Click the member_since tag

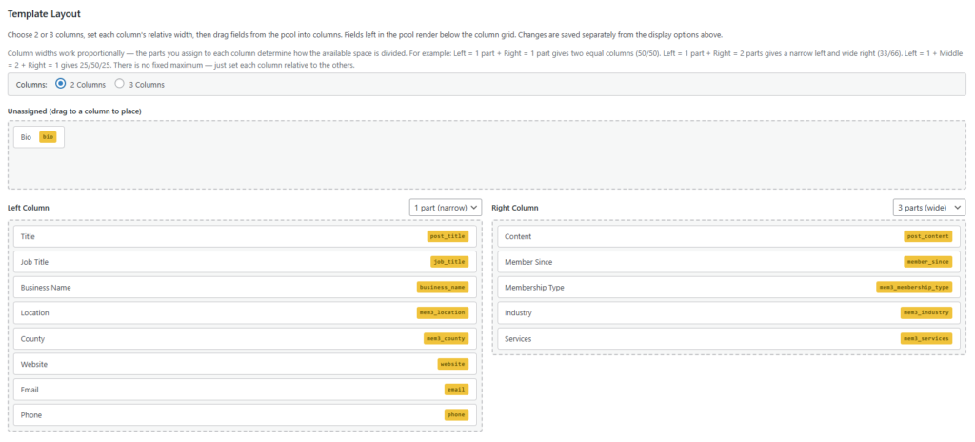928,262
